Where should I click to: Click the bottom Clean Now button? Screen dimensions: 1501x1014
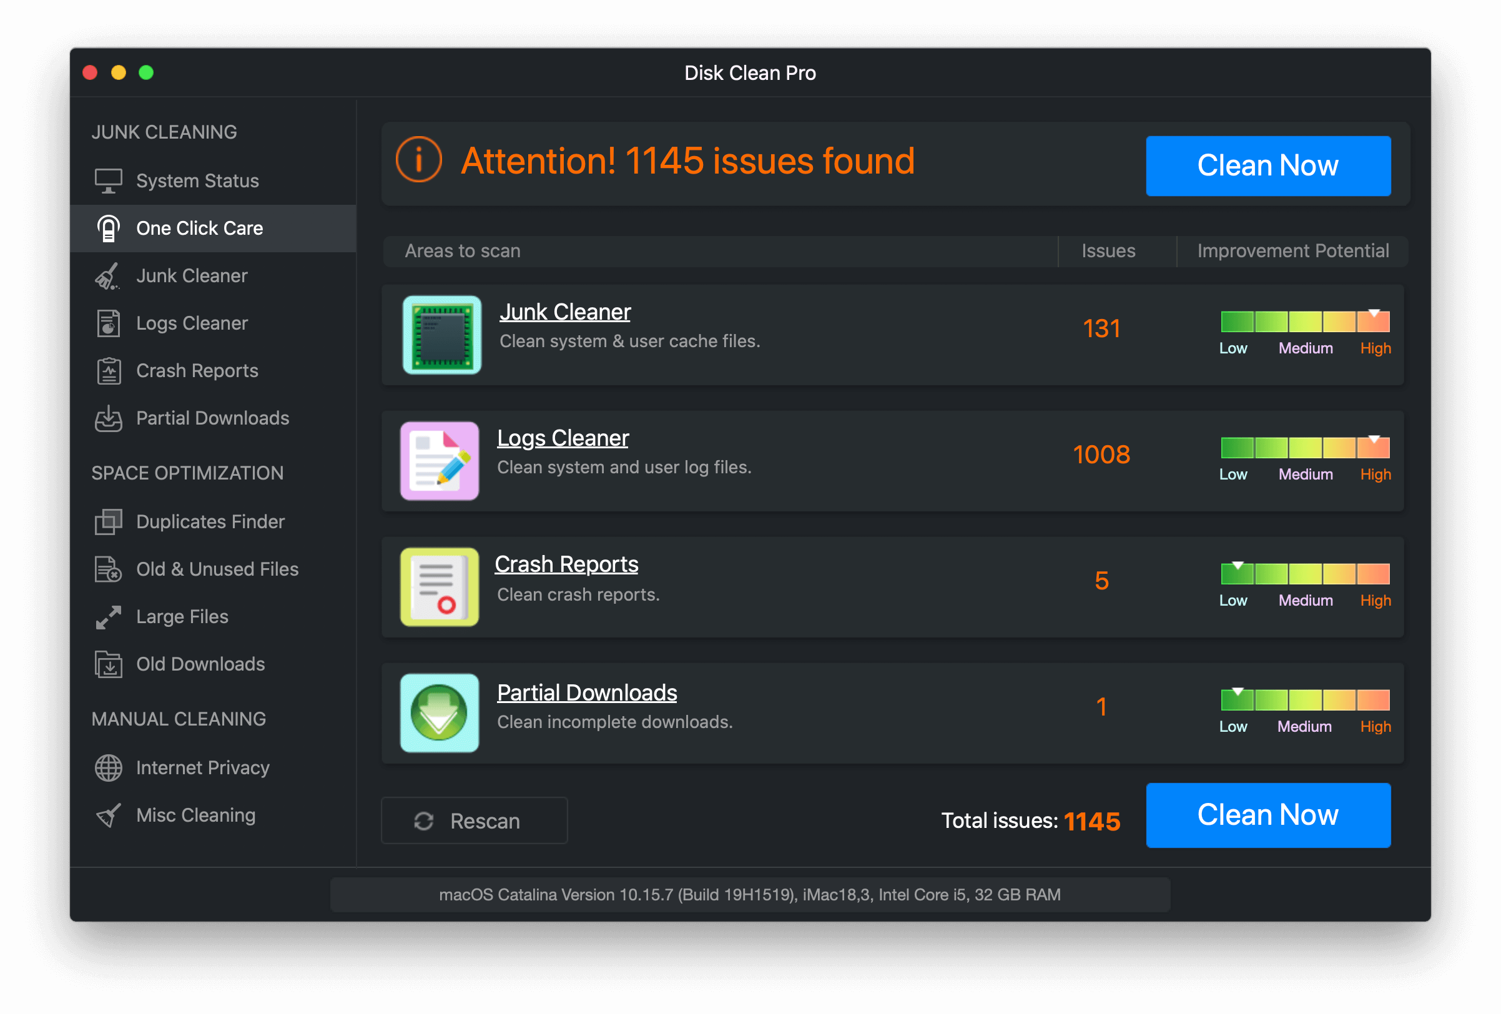click(1268, 815)
